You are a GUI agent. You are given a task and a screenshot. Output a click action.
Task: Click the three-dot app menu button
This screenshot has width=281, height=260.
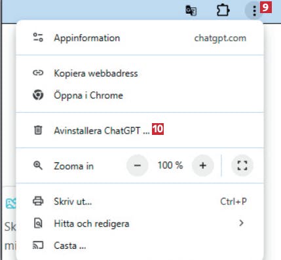(254, 10)
